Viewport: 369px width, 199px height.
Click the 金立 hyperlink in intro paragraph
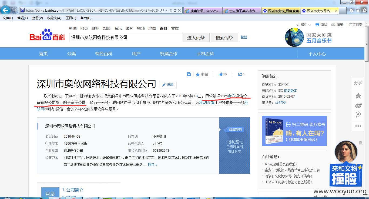tap(232, 96)
